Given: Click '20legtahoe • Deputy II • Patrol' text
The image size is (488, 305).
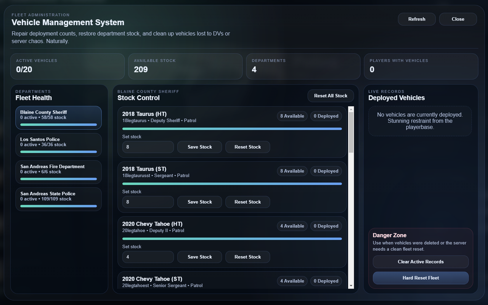Looking at the screenshot, I should click(153, 230).
